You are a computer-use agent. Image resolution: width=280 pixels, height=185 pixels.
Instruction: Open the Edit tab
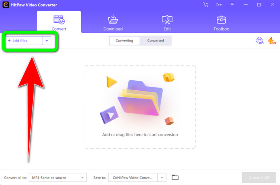point(167,23)
